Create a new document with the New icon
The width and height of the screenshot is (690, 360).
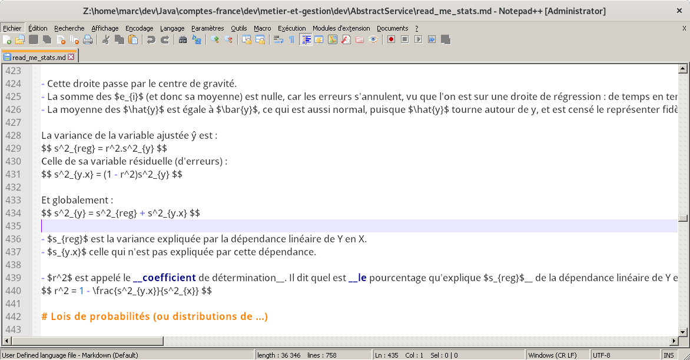(x=7, y=39)
